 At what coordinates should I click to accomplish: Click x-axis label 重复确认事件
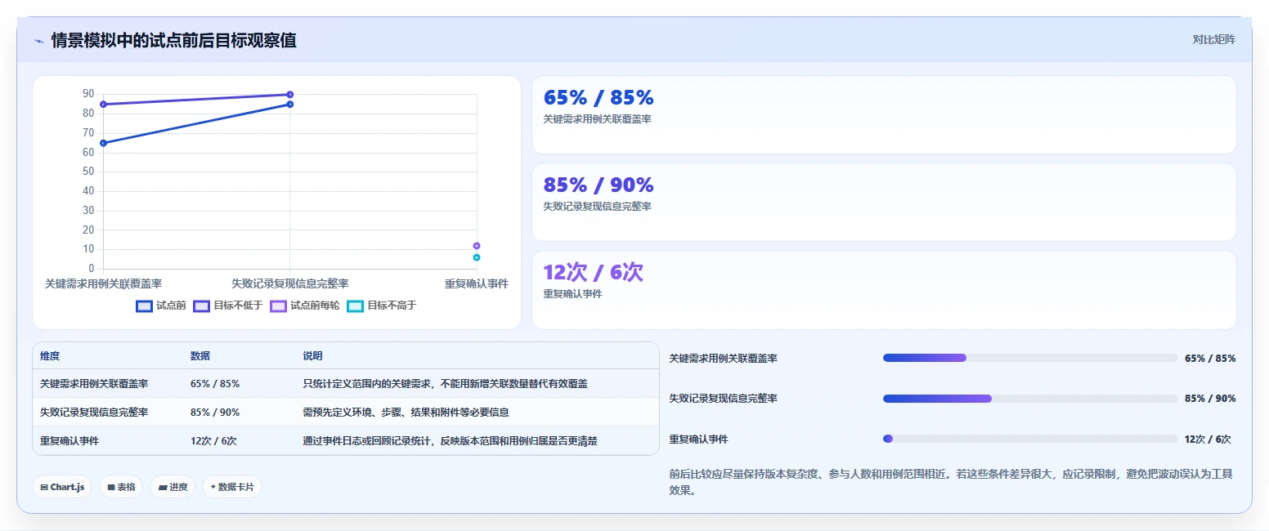[x=477, y=283]
